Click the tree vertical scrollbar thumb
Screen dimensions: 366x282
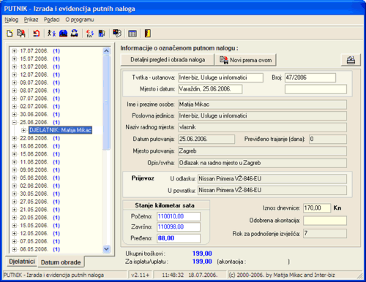[106, 102]
